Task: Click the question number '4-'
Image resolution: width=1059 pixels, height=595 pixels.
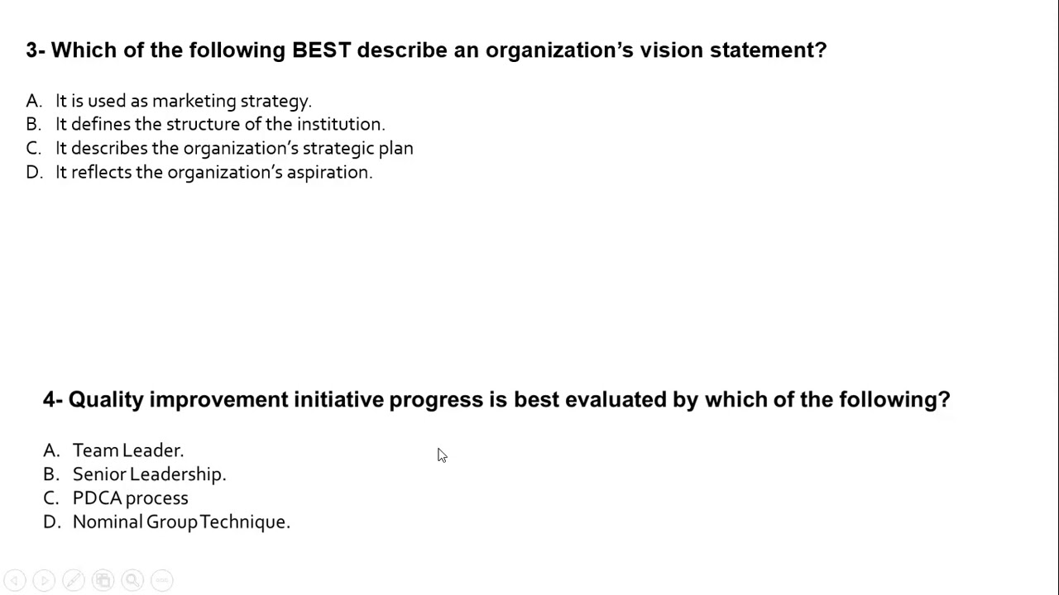Action: (x=53, y=400)
